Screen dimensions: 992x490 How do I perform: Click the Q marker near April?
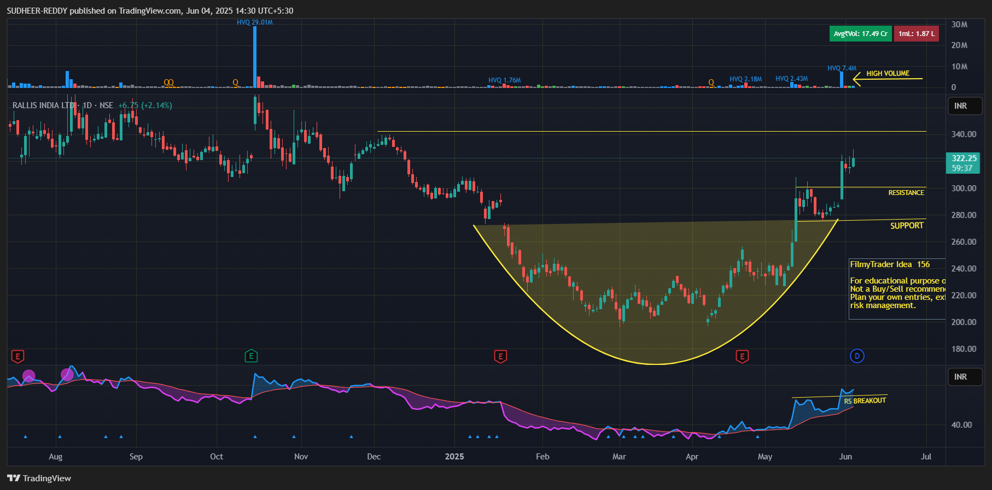pyautogui.click(x=711, y=82)
